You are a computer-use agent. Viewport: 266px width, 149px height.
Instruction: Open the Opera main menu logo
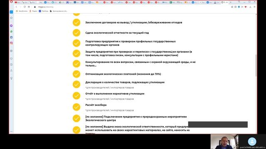(x=11, y=2)
